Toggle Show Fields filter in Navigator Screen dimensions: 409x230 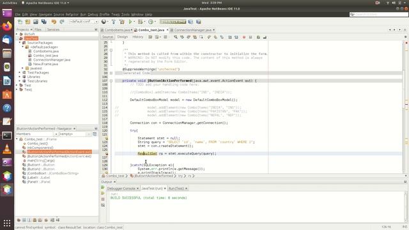pos(24,220)
